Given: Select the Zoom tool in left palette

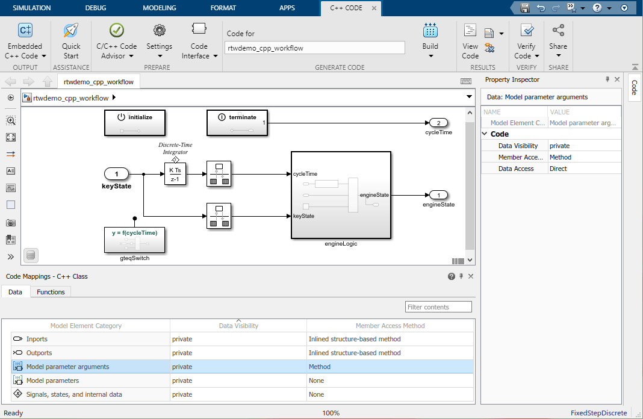Looking at the screenshot, I should (10, 120).
